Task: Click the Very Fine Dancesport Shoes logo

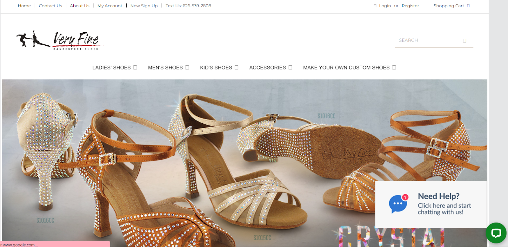Action: (x=59, y=40)
